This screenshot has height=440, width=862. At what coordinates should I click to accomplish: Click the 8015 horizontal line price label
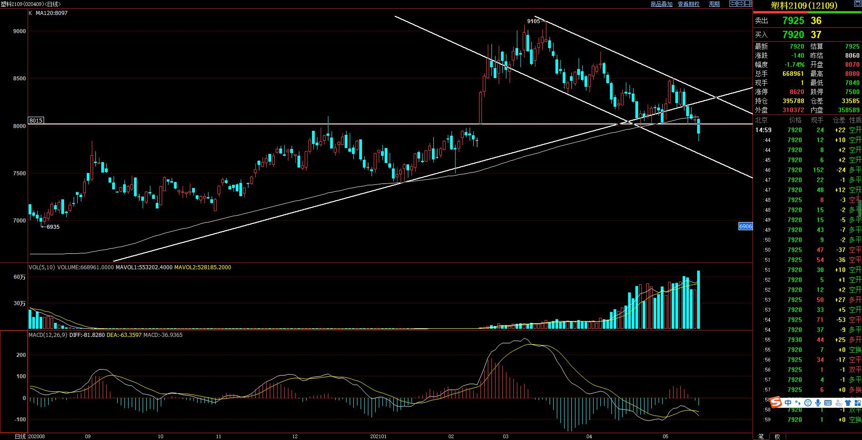coord(35,120)
